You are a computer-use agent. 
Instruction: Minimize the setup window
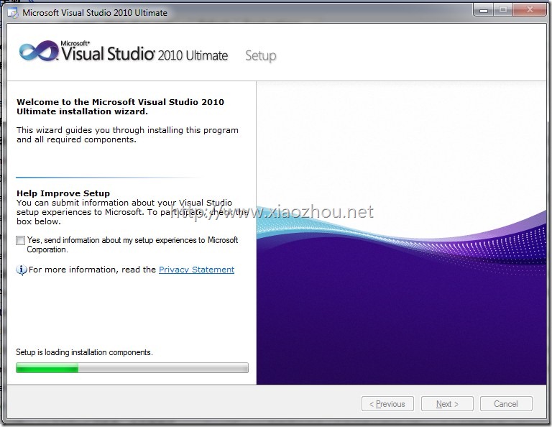(x=484, y=10)
